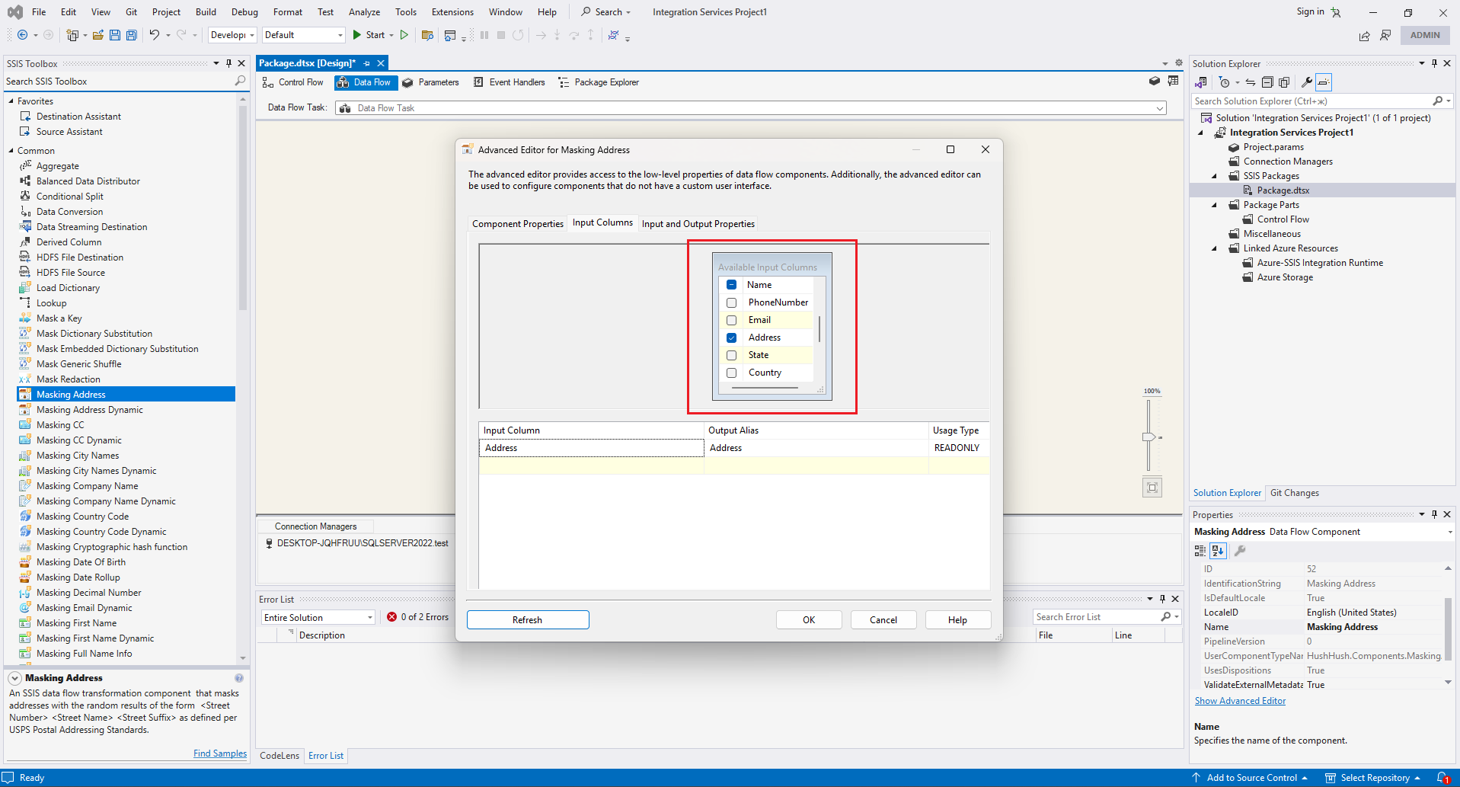
Task: Open the Default platform dropdown
Action: pyautogui.click(x=303, y=35)
